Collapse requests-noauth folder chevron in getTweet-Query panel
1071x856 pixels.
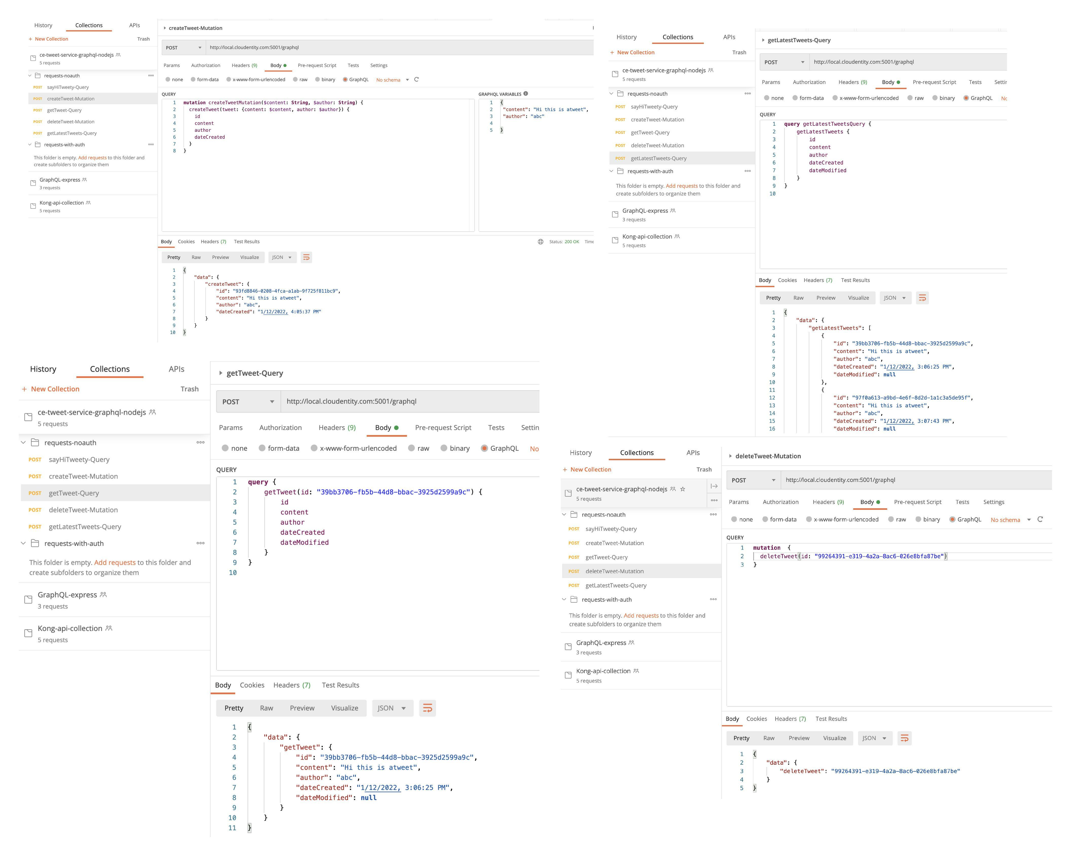click(23, 442)
